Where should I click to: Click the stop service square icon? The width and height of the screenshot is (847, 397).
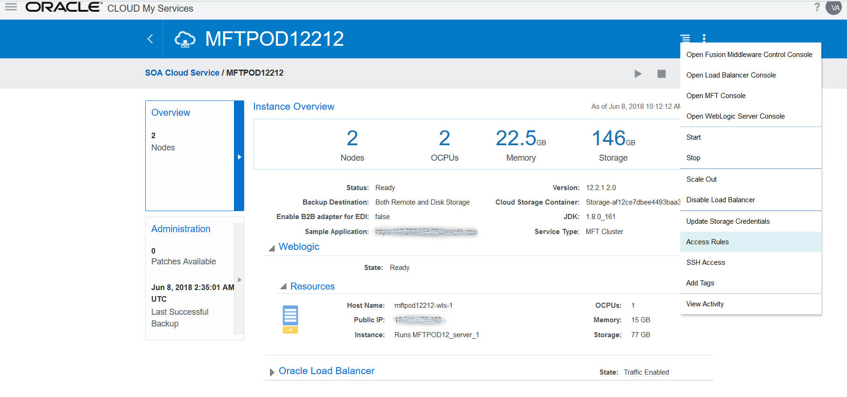click(x=661, y=74)
